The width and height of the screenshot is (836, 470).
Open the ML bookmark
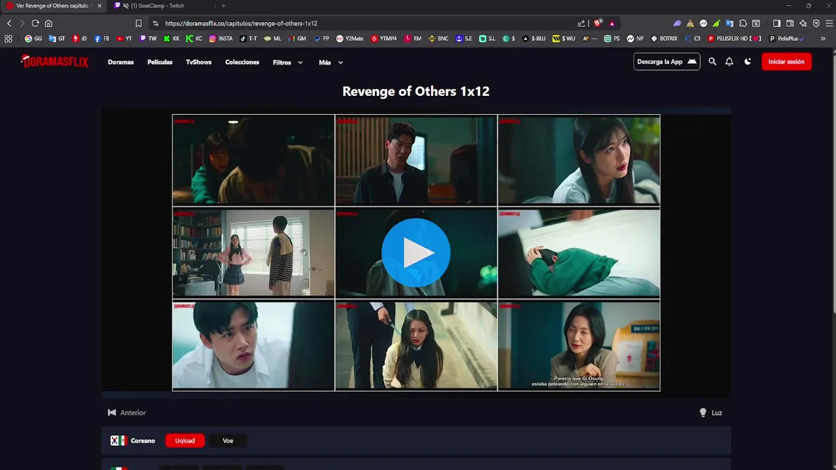(272, 39)
